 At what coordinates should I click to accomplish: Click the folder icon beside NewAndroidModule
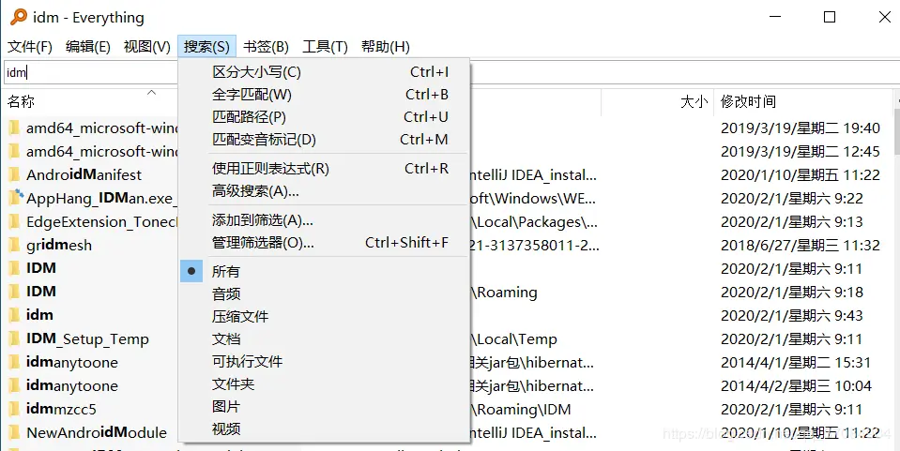point(14,432)
